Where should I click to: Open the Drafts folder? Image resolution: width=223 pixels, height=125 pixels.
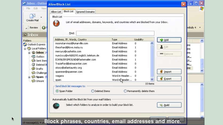40,69
